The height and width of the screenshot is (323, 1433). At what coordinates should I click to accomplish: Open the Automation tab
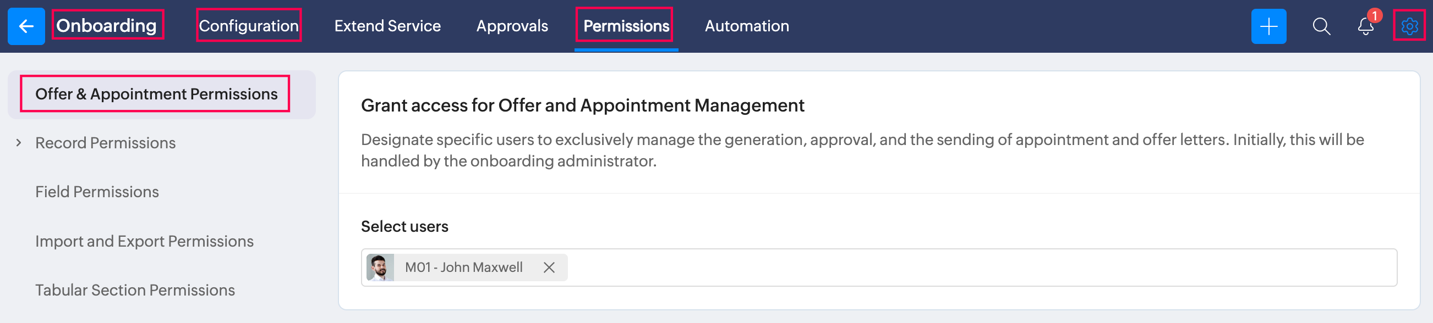[x=747, y=26]
